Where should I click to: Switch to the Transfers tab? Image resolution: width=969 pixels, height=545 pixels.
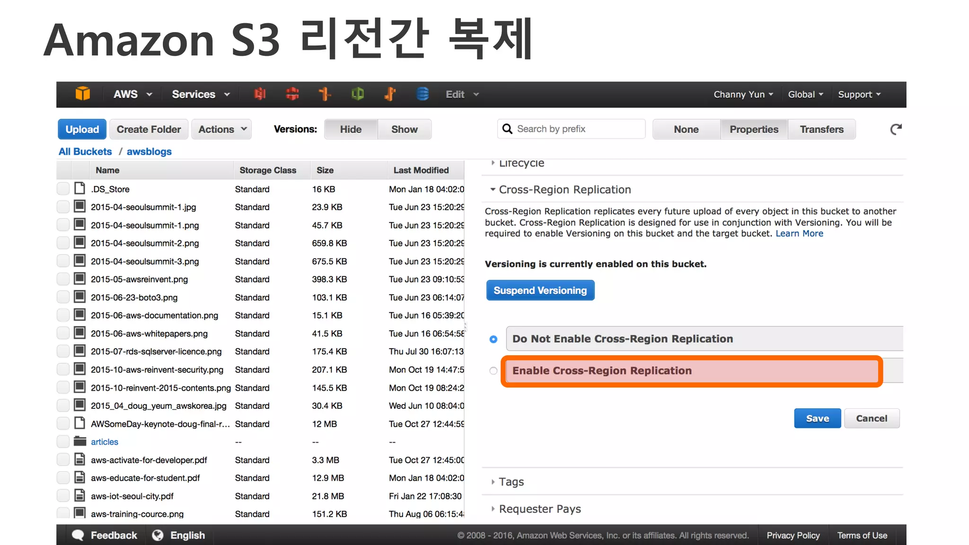click(x=821, y=129)
